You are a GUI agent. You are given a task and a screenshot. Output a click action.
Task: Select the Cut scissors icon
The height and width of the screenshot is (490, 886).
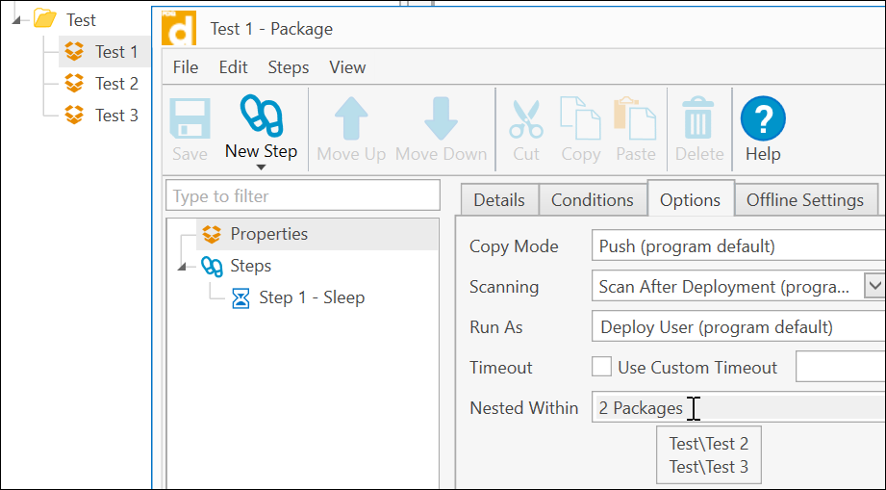click(526, 119)
